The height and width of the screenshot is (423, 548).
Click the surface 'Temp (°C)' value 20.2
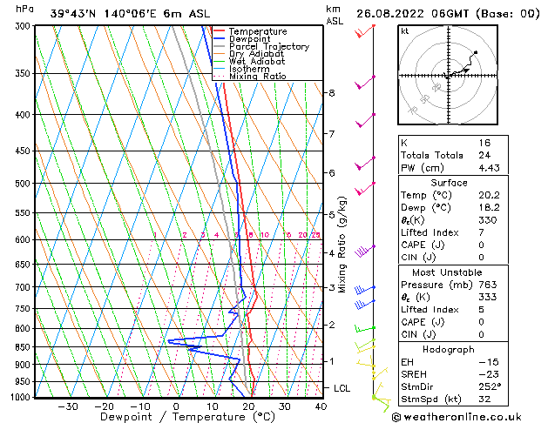[489, 195]
